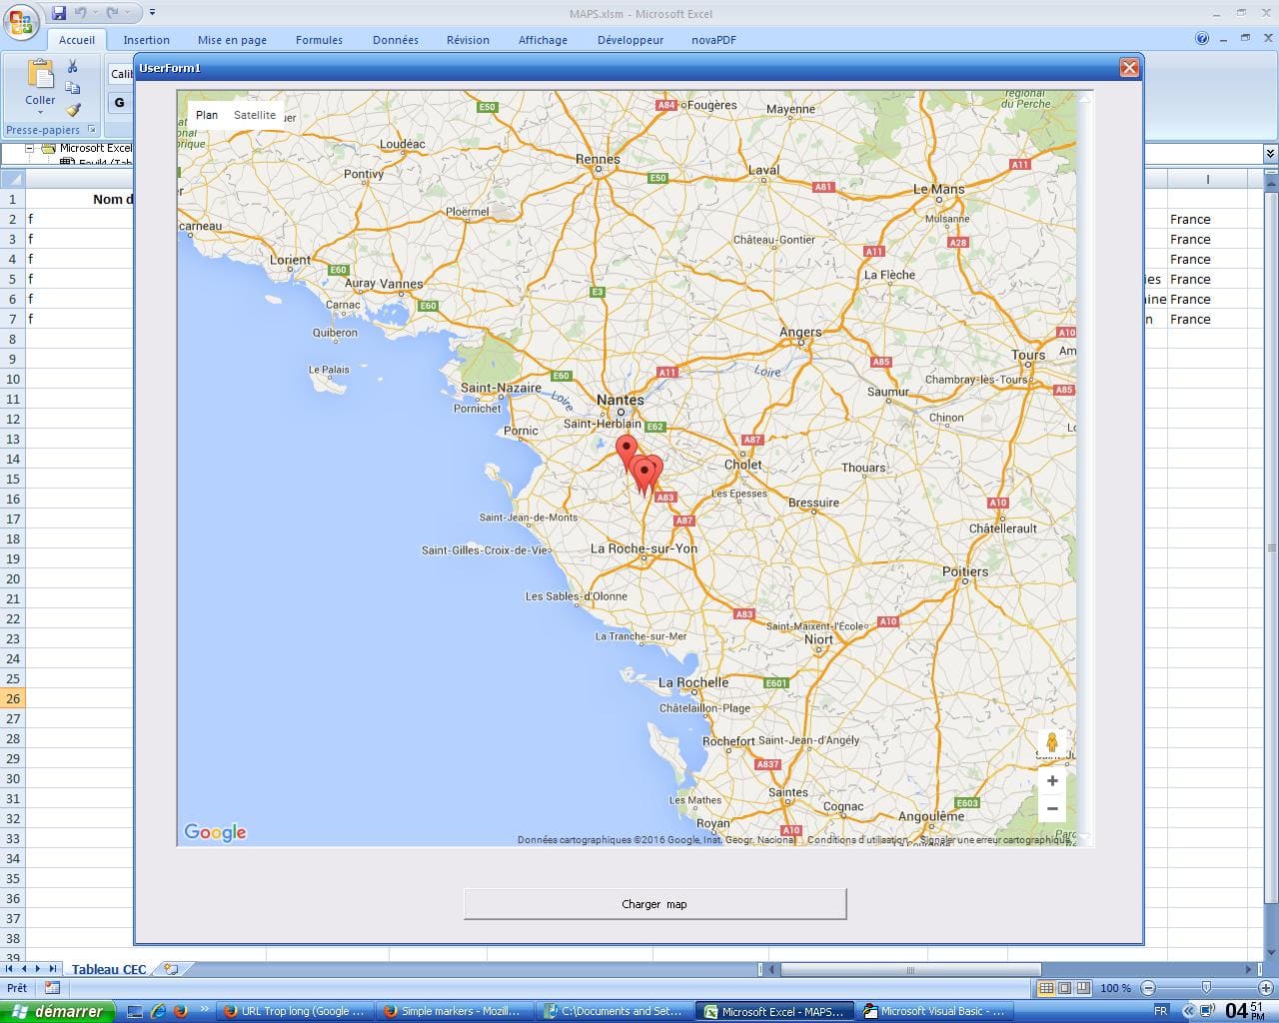
Task: Click the 100 % zoom level
Action: 1116,988
